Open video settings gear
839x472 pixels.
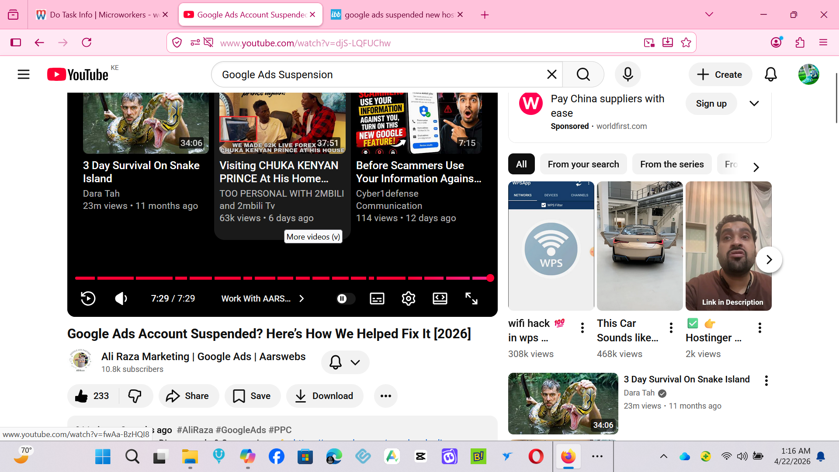pos(408,298)
